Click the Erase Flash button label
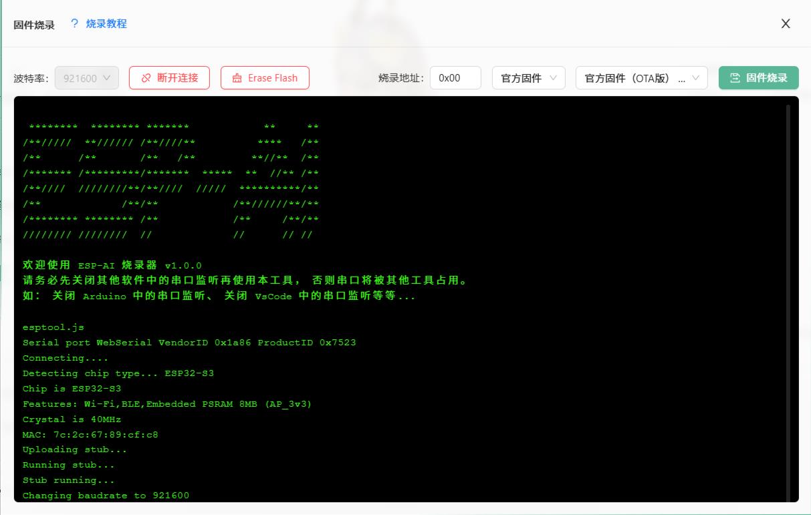This screenshot has width=811, height=515. [x=273, y=78]
